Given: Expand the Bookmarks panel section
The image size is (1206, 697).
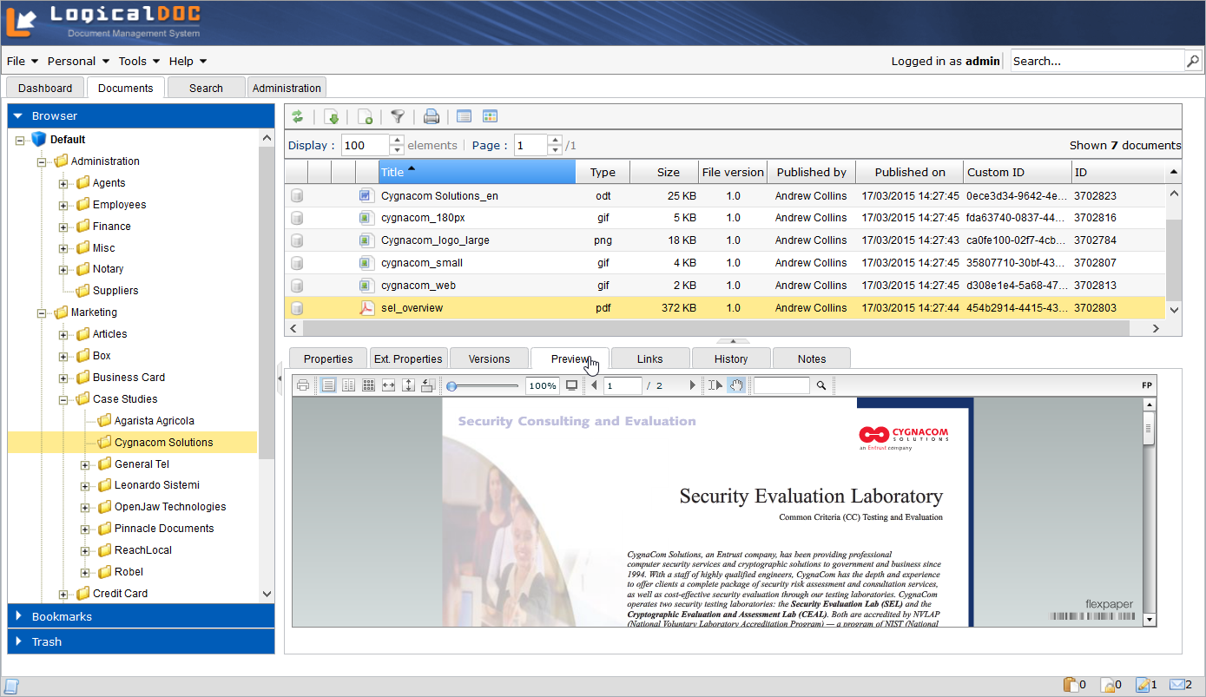Looking at the screenshot, I should pos(141,616).
